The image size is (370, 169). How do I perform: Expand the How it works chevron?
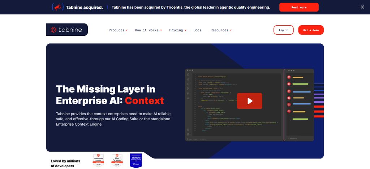click(161, 30)
